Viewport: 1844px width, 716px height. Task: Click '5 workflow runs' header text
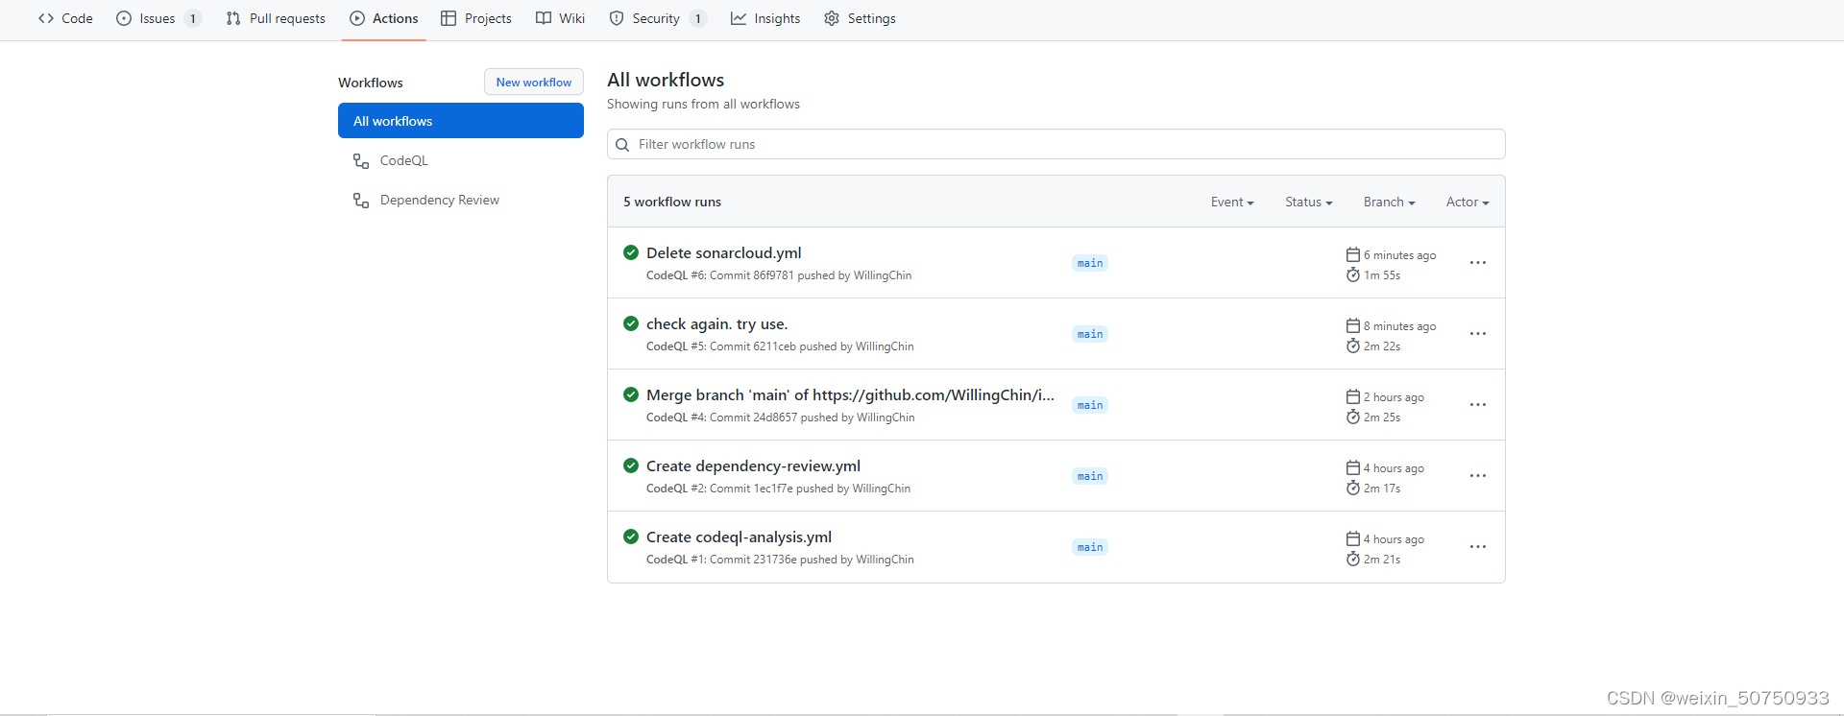pyautogui.click(x=672, y=202)
